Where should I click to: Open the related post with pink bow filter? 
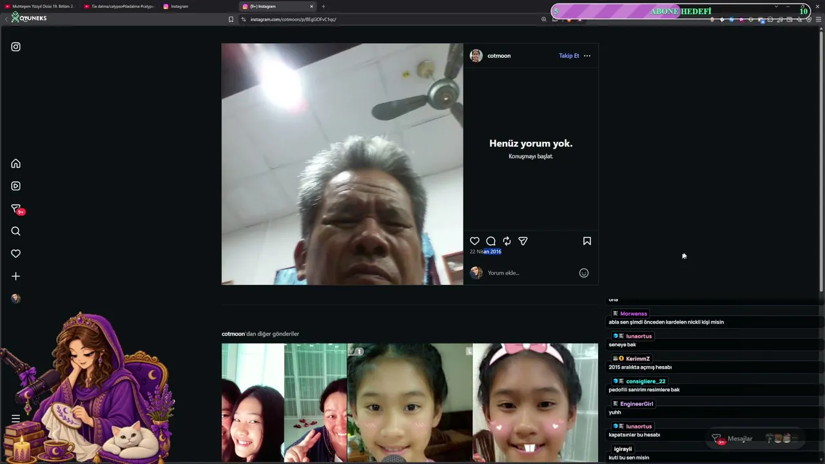click(536, 403)
